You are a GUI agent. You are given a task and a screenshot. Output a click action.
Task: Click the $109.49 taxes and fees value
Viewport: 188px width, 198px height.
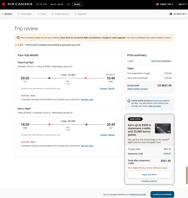point(168,78)
